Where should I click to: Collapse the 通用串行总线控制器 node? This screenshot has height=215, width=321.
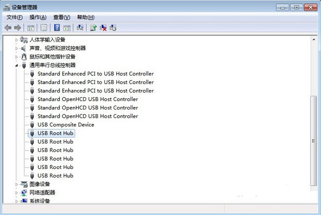[16, 66]
